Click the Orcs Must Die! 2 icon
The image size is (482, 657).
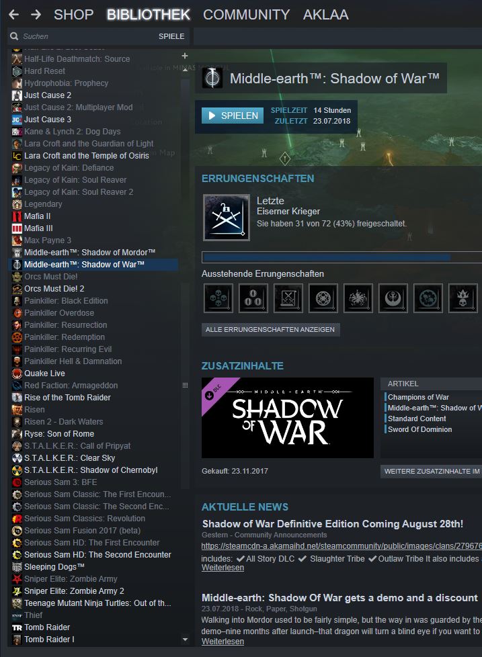[x=17, y=289]
